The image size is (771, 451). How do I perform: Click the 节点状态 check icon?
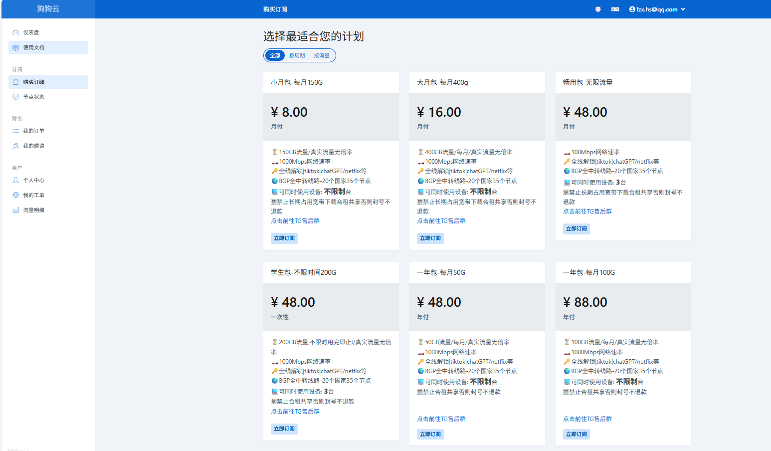pos(16,97)
